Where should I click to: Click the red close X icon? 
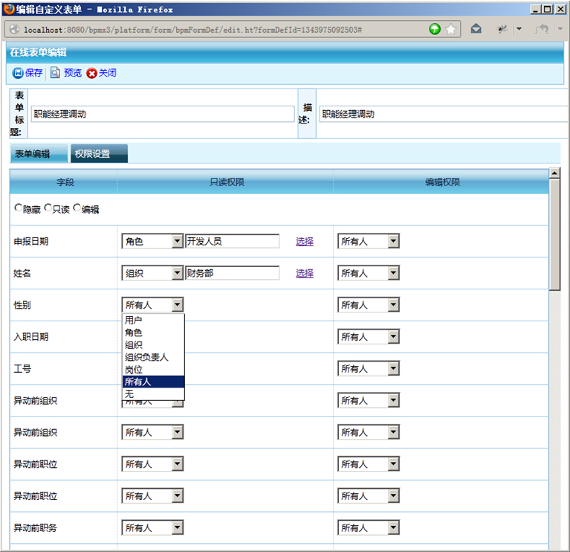(91, 73)
